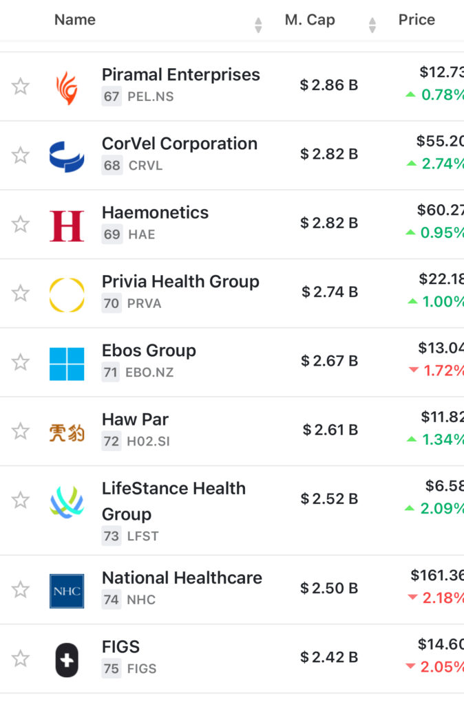
Task: Click the Piramal Enterprises flame logo
Action: point(67,87)
